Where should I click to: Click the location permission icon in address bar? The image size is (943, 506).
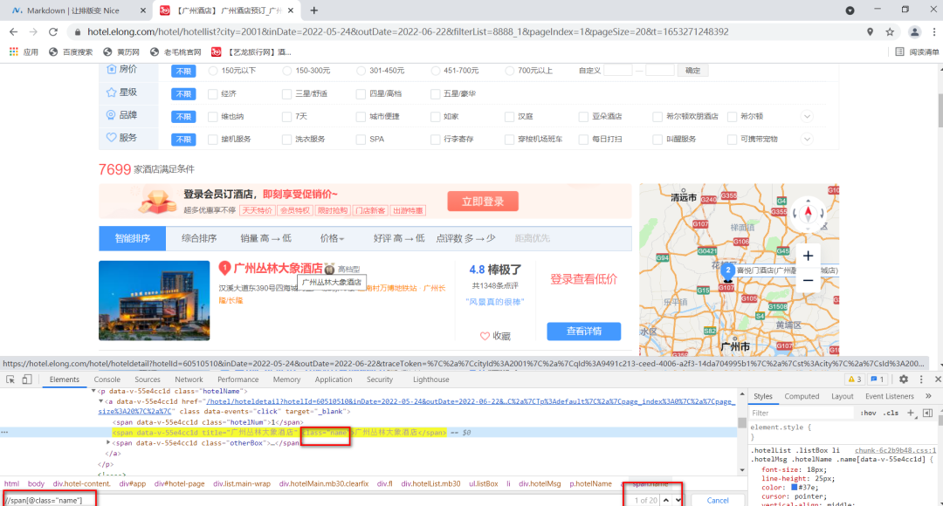click(870, 32)
